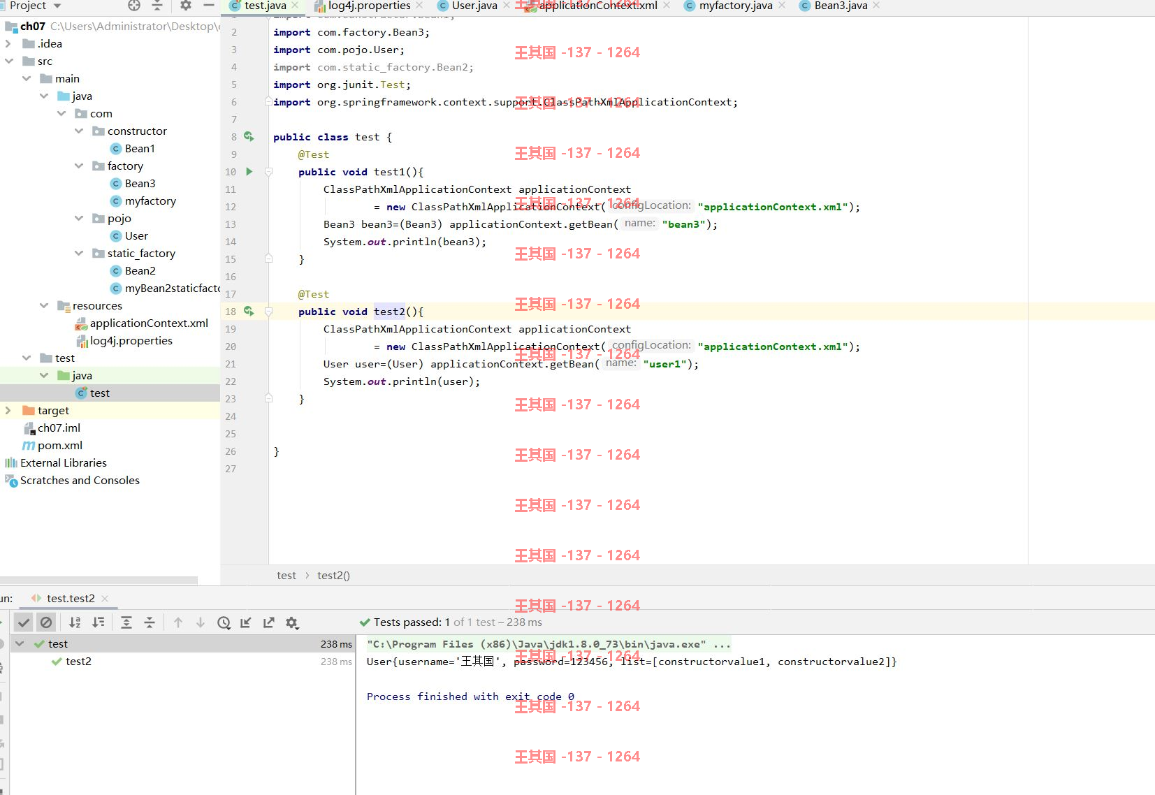Close the User.java editor tab
This screenshot has height=795, width=1155.
[507, 6]
